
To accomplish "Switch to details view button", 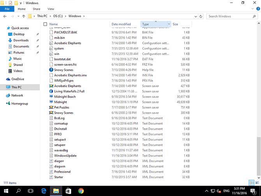I will point(252,183).
